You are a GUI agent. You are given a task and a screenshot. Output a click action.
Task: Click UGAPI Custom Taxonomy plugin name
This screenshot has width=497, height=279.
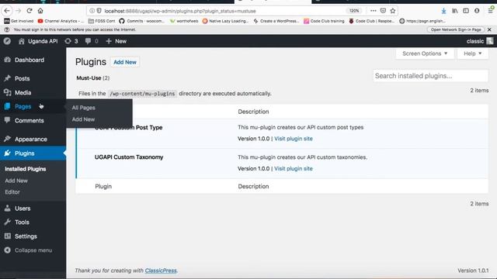(129, 157)
